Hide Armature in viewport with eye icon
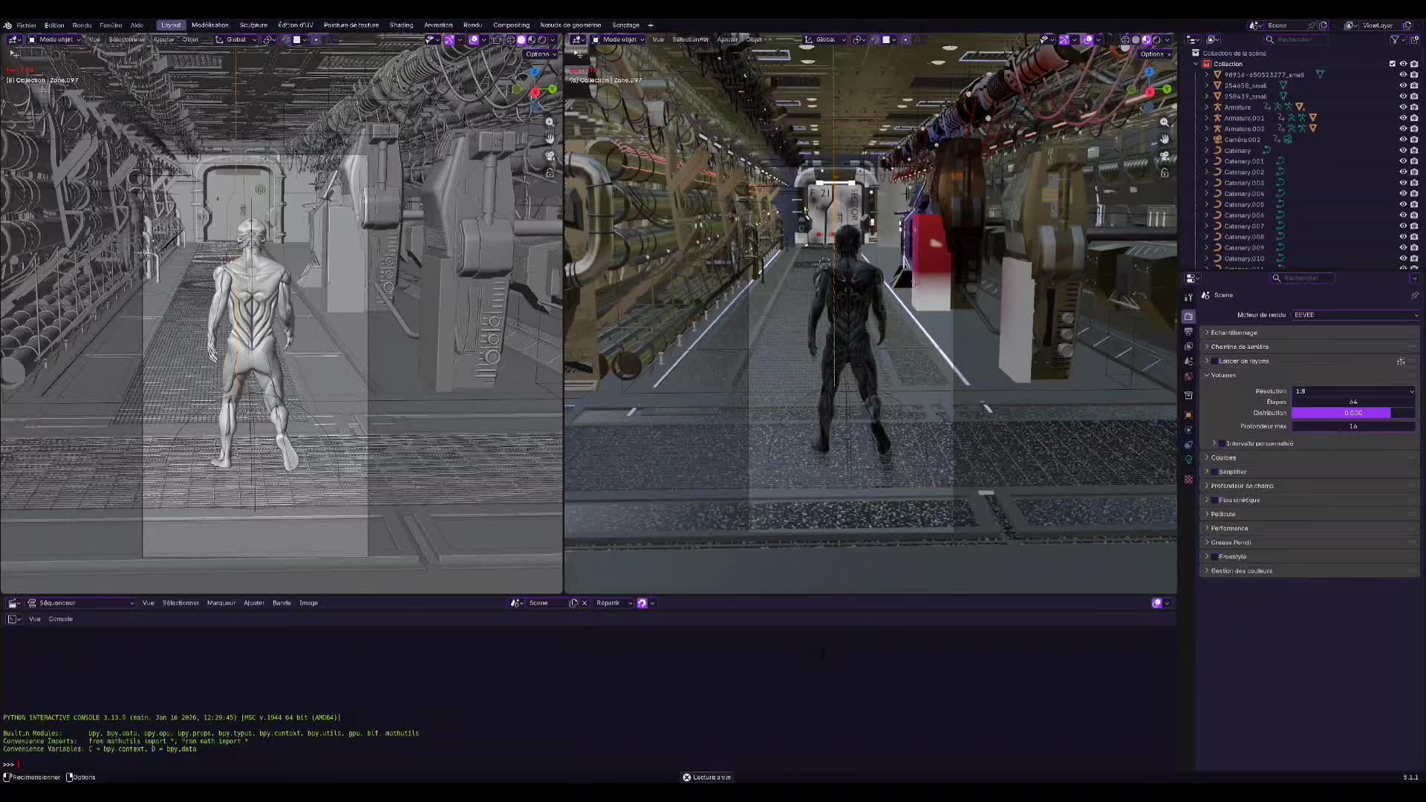 tap(1403, 107)
